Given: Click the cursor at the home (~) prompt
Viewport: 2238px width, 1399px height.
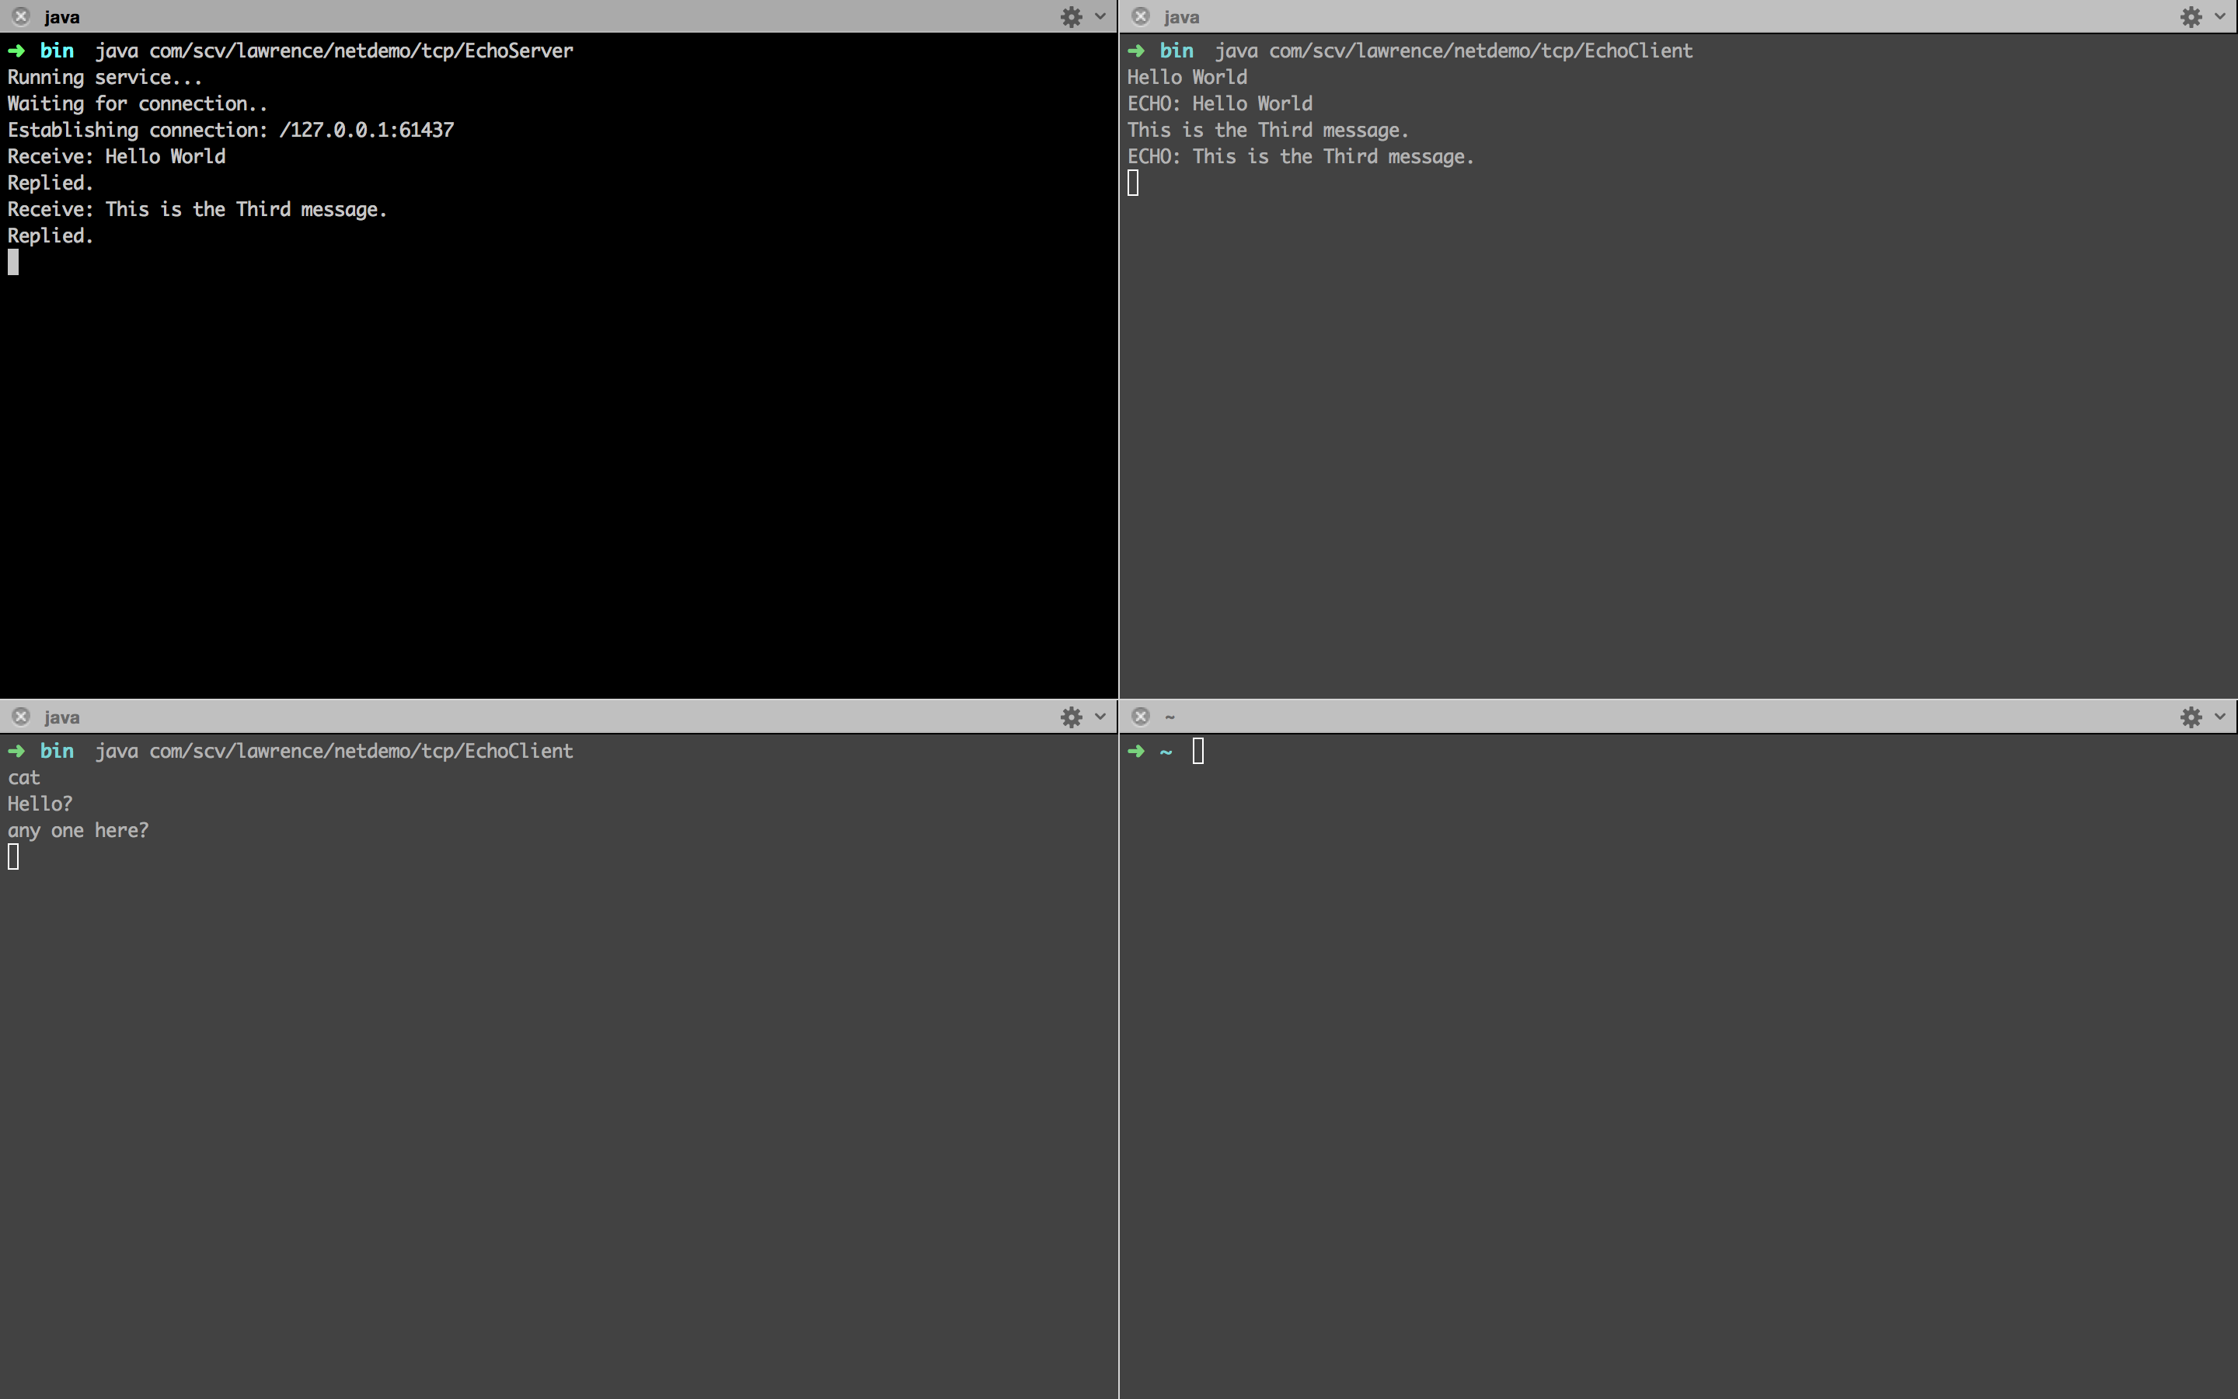Looking at the screenshot, I should (x=1198, y=752).
